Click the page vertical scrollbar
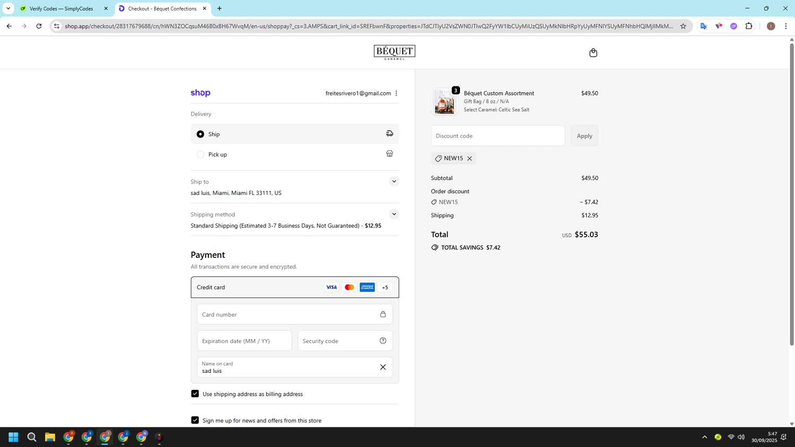795x447 pixels. [792, 194]
